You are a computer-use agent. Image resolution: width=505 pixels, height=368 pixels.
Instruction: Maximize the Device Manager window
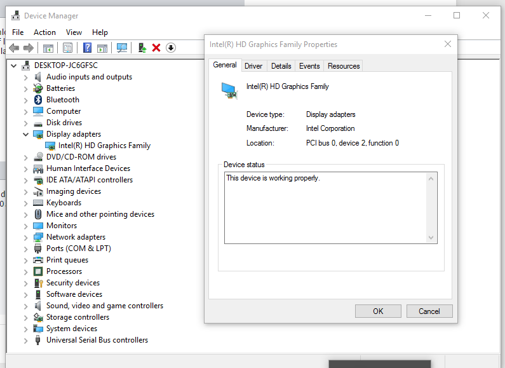(x=457, y=15)
